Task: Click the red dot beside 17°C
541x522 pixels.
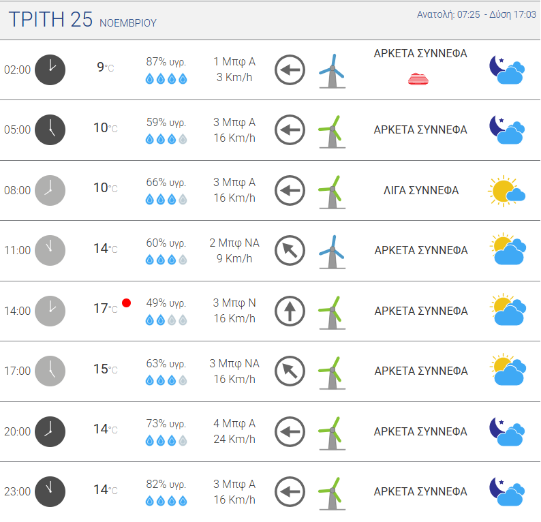Action: tap(126, 303)
